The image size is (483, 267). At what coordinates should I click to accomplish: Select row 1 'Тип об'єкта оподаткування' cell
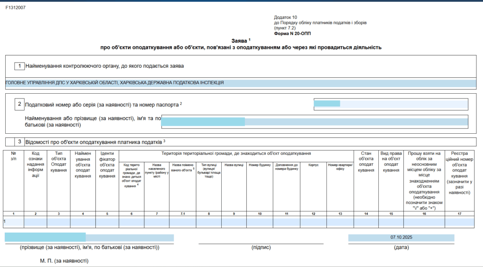[x=58, y=221]
